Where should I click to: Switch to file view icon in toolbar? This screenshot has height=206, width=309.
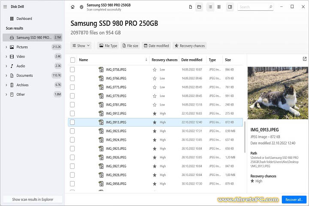pos(191,7)
